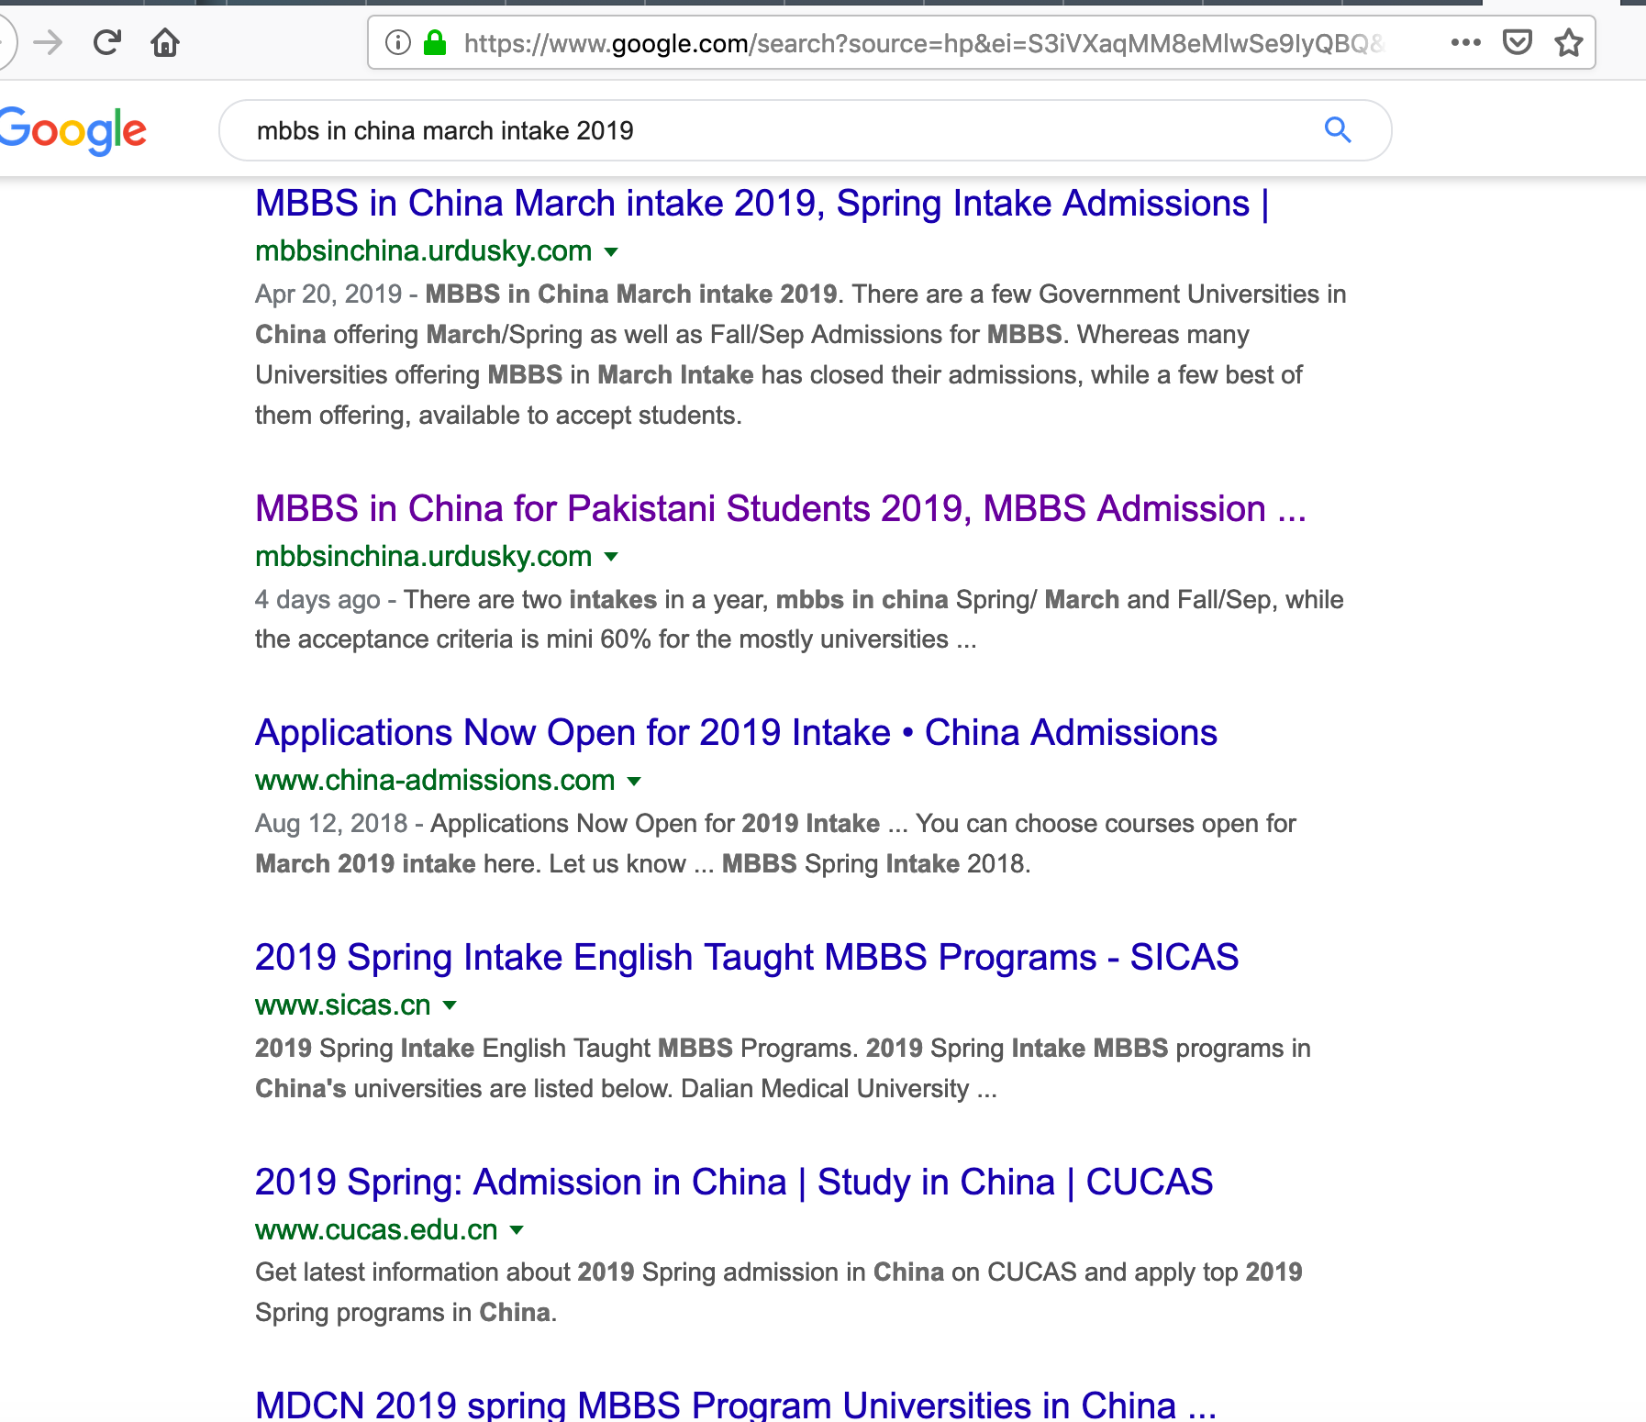Expand dropdown arrow beside www.cucas.edu.cn
This screenshot has height=1422, width=1646.
click(x=517, y=1230)
